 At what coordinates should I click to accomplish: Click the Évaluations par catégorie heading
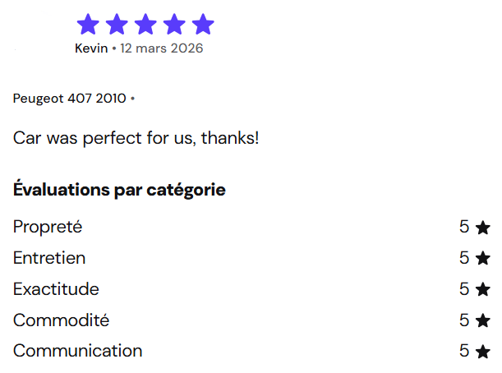pyautogui.click(x=119, y=191)
